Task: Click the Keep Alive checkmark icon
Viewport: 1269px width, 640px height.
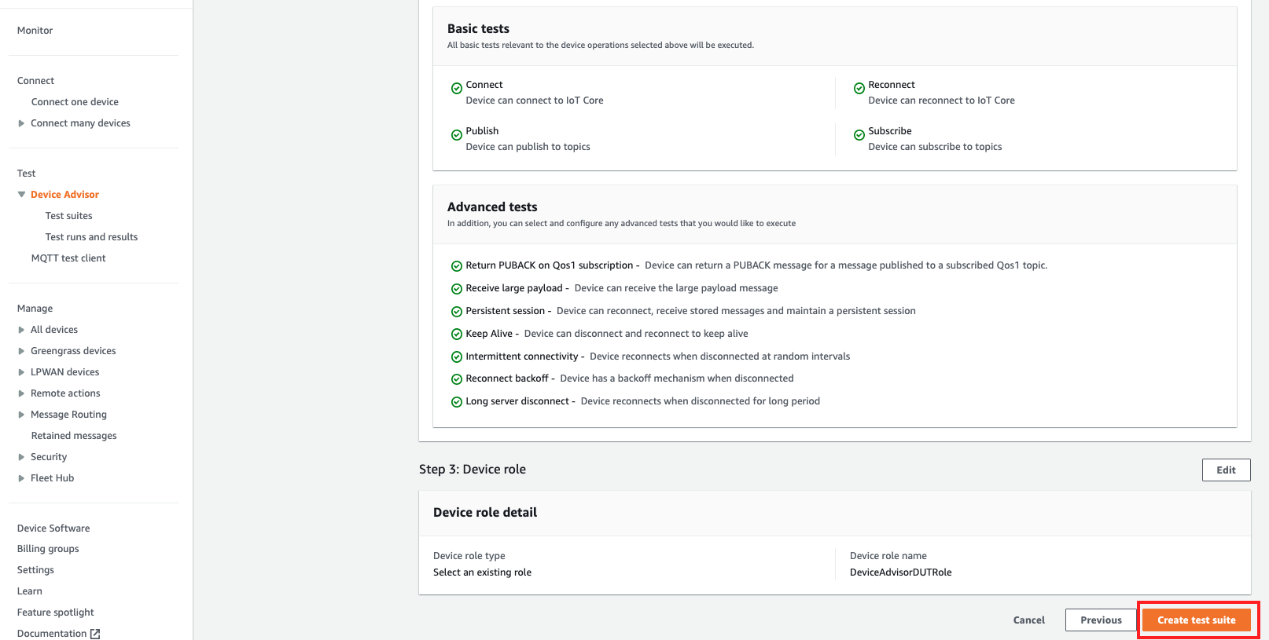Action: (x=456, y=335)
